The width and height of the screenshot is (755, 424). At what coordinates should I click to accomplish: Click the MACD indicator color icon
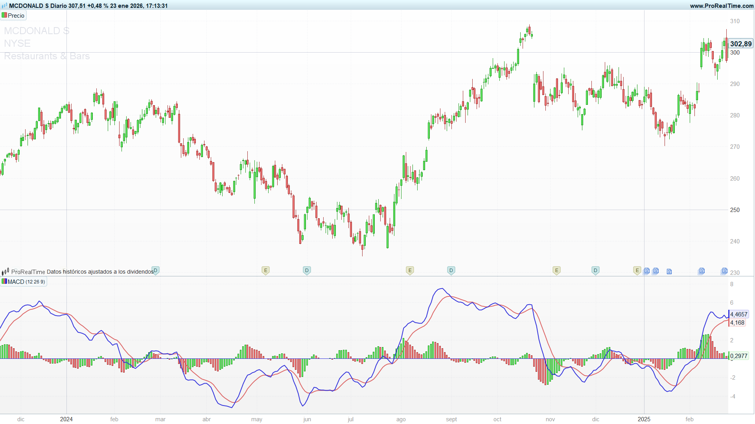tap(4, 281)
